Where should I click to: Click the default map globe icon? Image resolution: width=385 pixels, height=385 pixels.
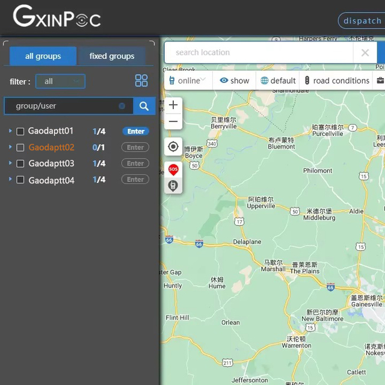tap(265, 81)
